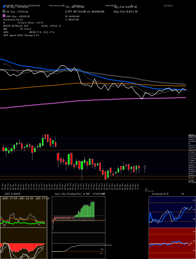Image resolution: width=196 pixels, height=259 pixels.
Task: Click the white 50 Day EMA legend swatch
Action: tap(4, 11)
